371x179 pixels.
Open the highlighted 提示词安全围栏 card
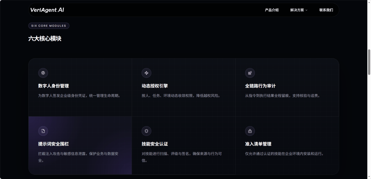click(x=80, y=146)
